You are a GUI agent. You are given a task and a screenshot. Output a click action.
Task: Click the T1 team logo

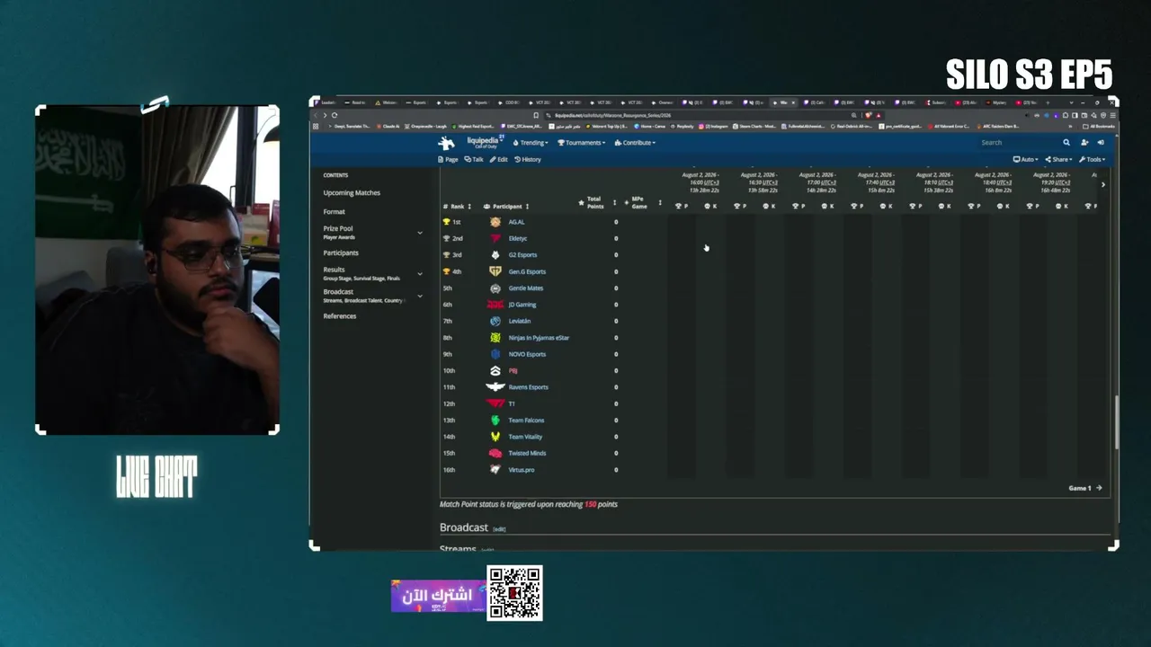coord(495,403)
